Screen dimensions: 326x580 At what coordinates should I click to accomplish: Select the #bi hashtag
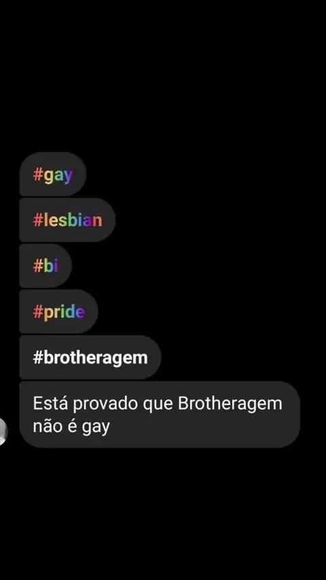click(x=46, y=266)
